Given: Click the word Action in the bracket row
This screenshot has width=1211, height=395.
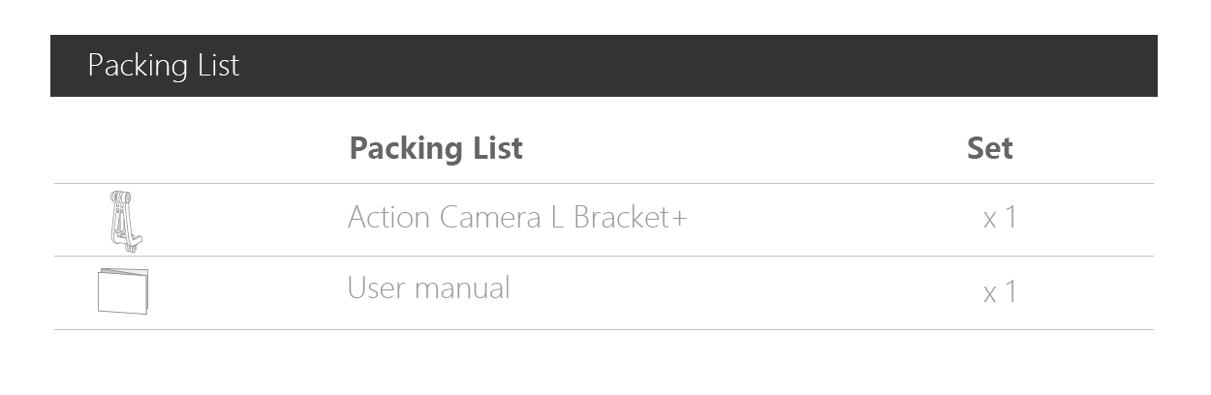Looking at the screenshot, I should point(388,217).
